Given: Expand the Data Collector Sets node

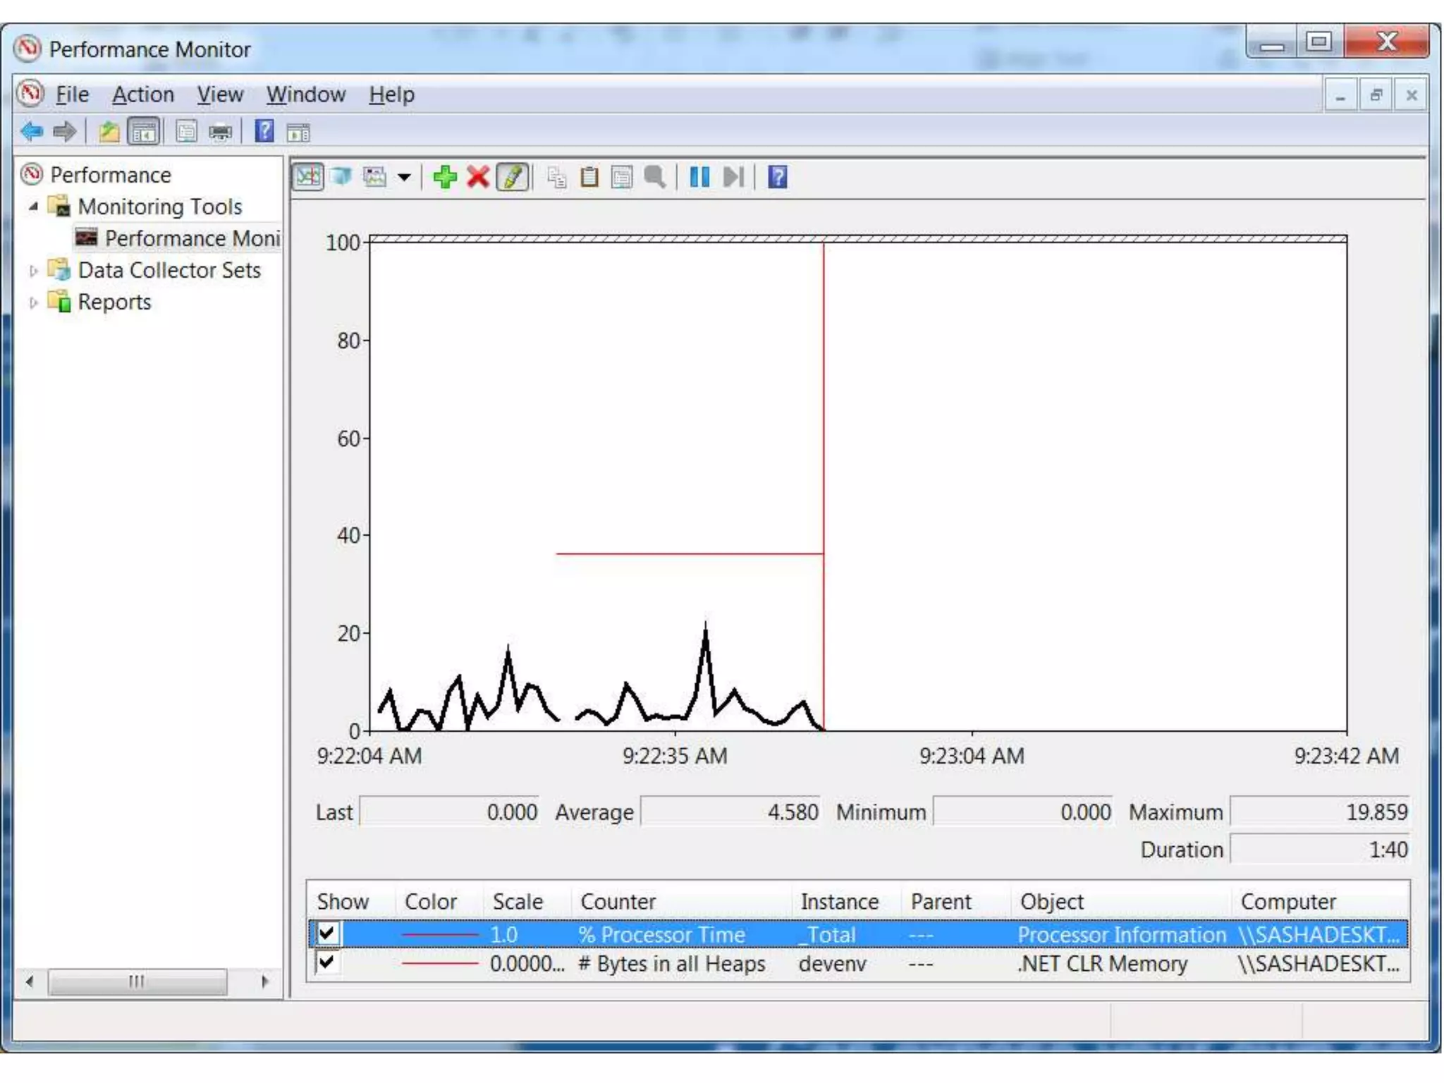Looking at the screenshot, I should tap(33, 270).
